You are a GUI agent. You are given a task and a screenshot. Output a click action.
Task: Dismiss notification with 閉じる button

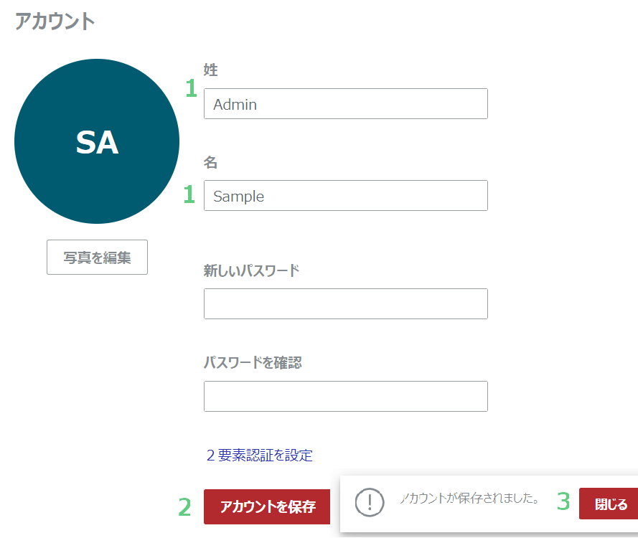point(609,504)
